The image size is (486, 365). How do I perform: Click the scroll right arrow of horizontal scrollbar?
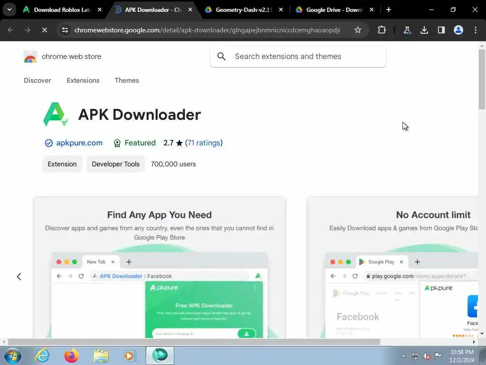[x=474, y=342]
